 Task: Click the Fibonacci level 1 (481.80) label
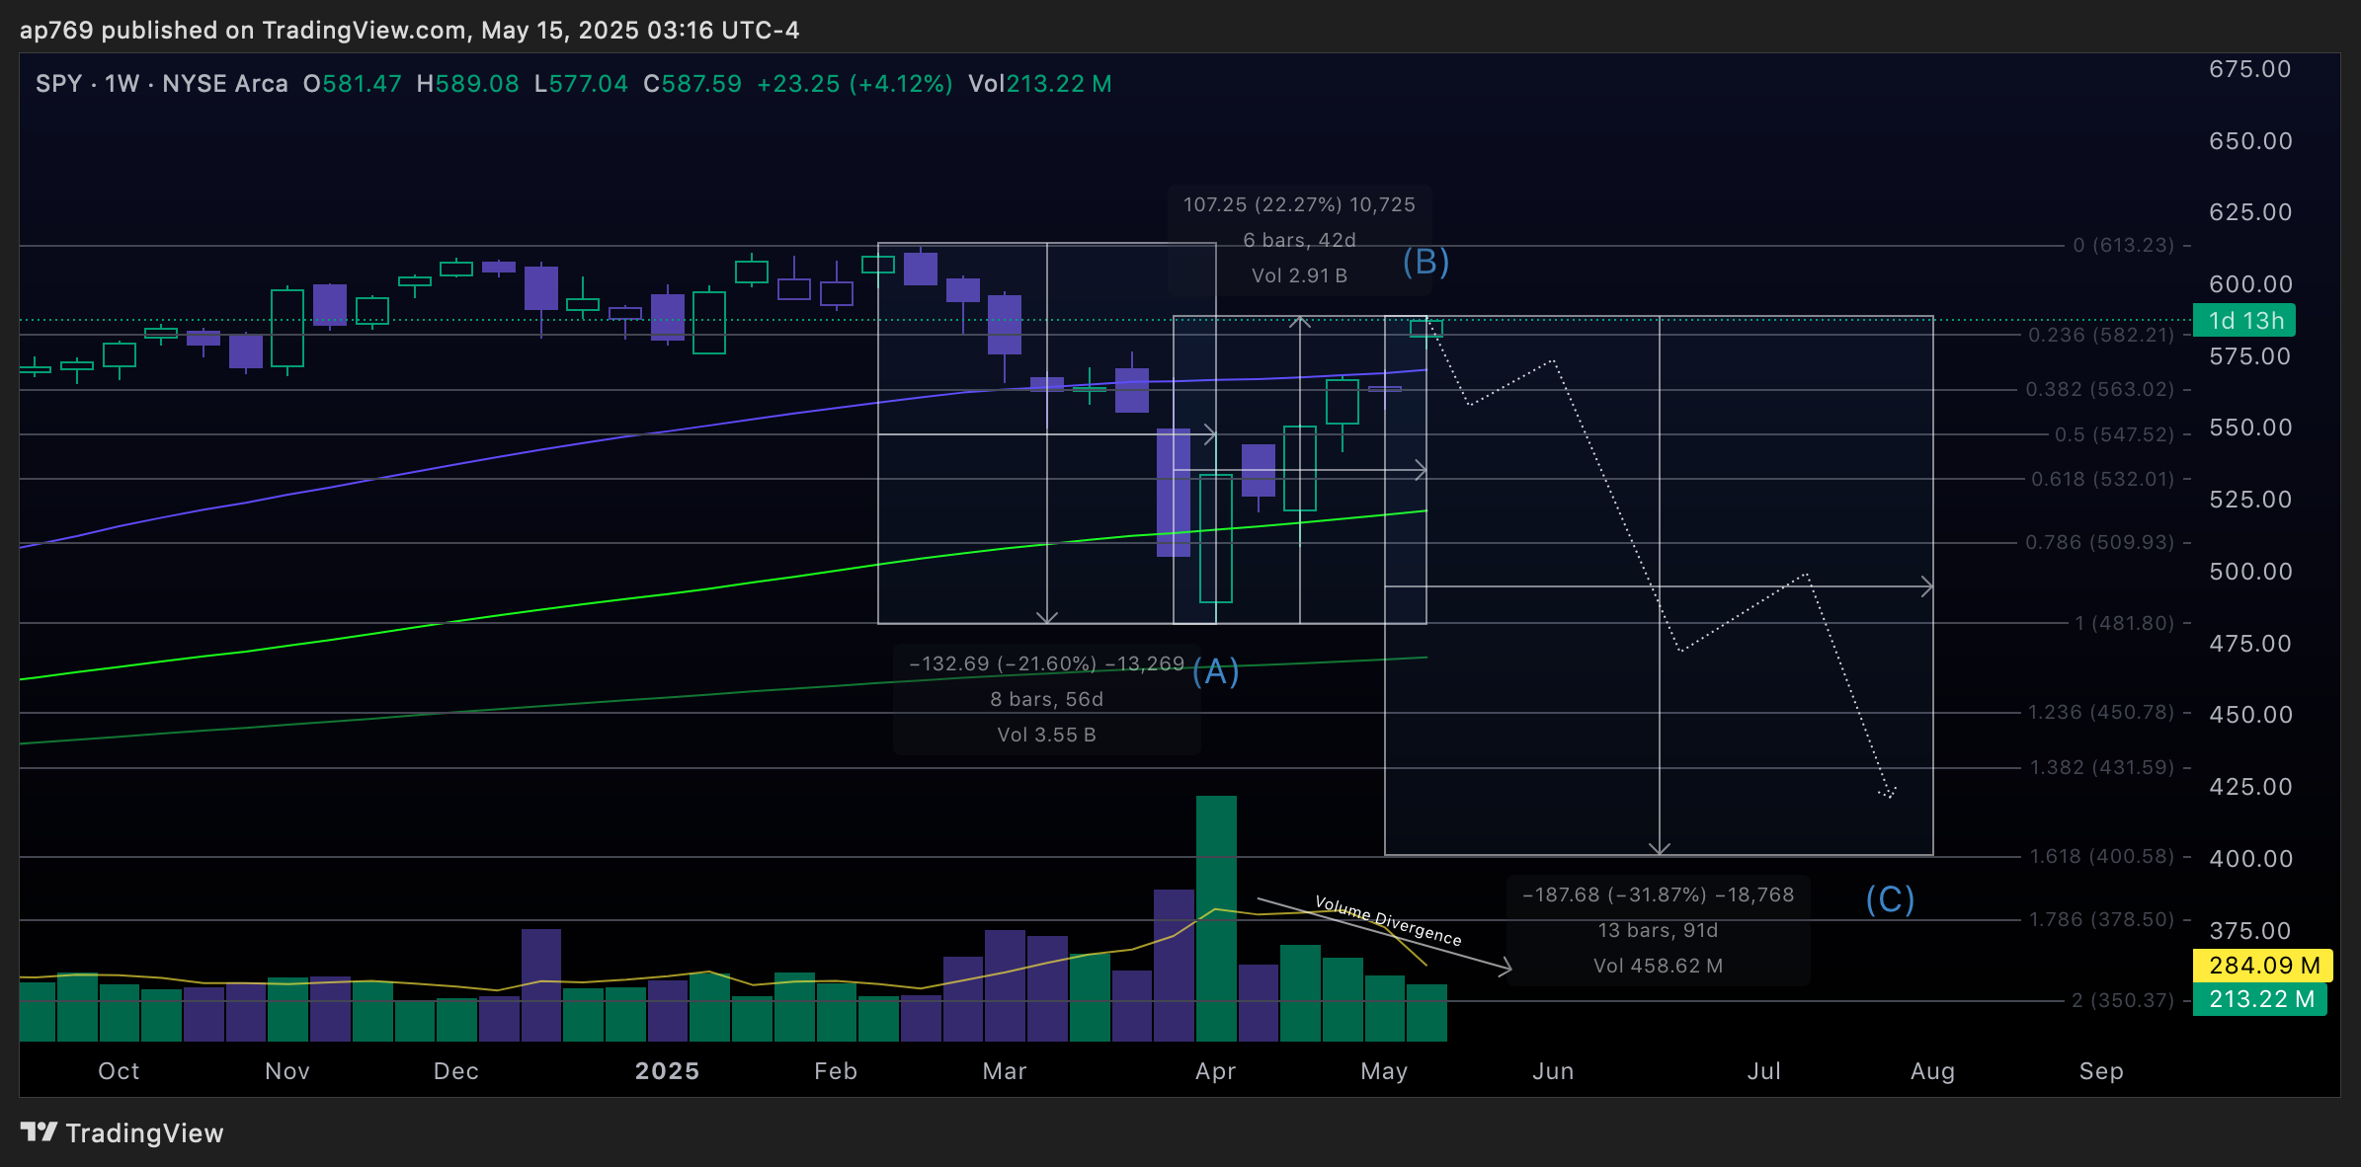[x=2124, y=623]
